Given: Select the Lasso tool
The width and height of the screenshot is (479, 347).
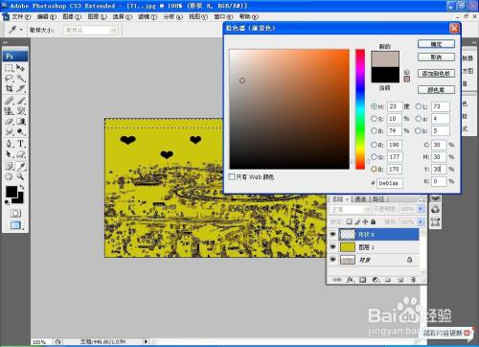Looking at the screenshot, I should [x=9, y=79].
